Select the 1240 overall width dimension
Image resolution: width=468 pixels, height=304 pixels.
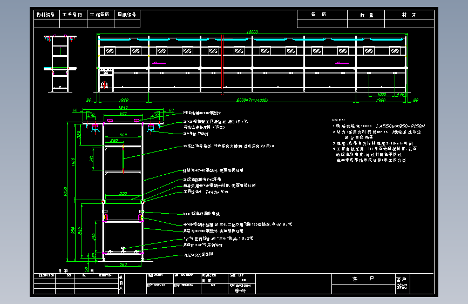click(x=123, y=108)
